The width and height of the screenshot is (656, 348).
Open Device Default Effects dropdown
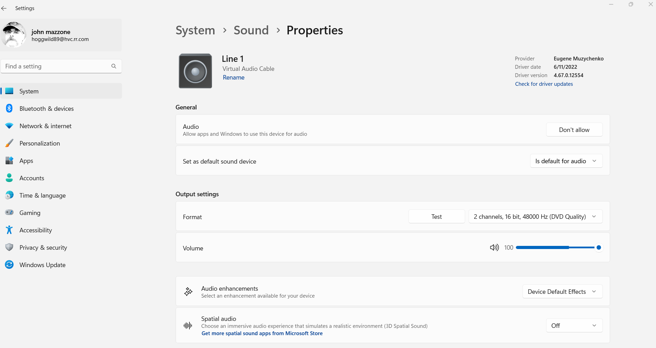click(x=562, y=292)
